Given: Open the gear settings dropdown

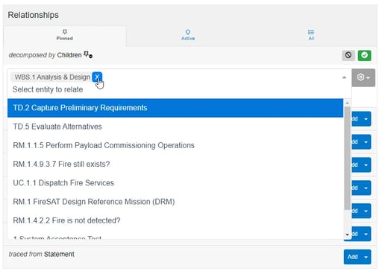Looking at the screenshot, I should [363, 77].
